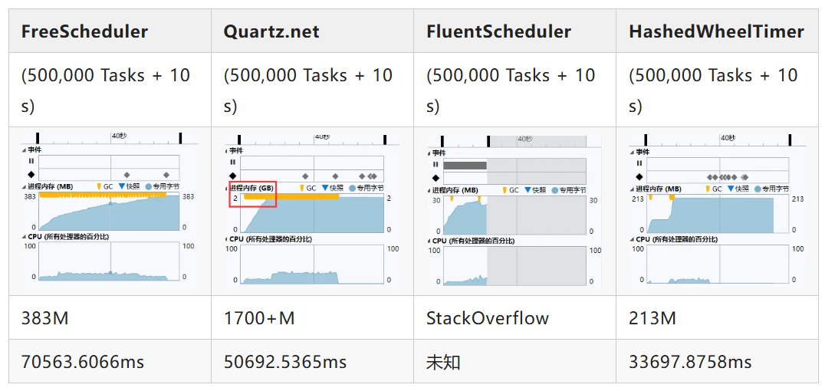Click the black diamond icon in Quartz.net's events row

233,176
